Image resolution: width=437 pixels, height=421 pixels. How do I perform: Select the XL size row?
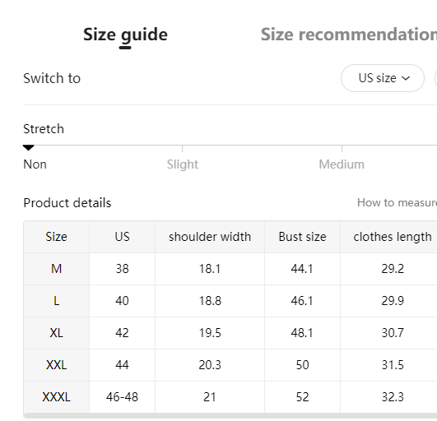(x=230, y=333)
